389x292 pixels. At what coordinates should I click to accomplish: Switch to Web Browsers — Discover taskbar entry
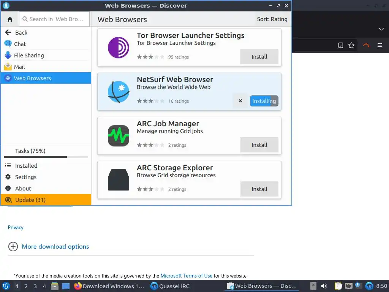pos(262,286)
